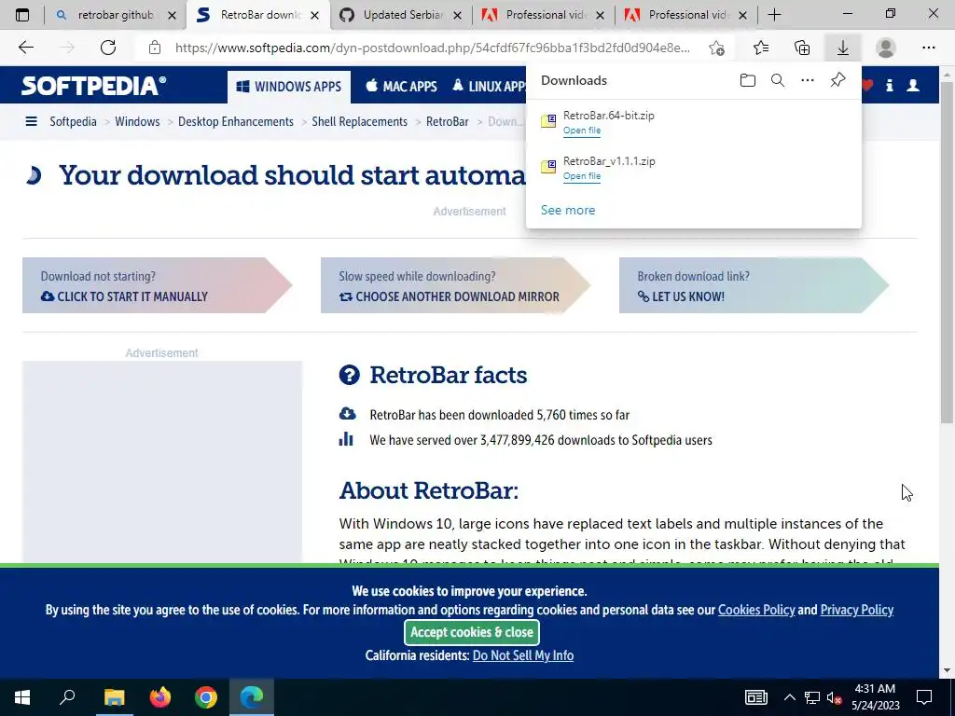This screenshot has width=955, height=716.
Task: Open Privacy Policy link
Action: pyautogui.click(x=857, y=610)
